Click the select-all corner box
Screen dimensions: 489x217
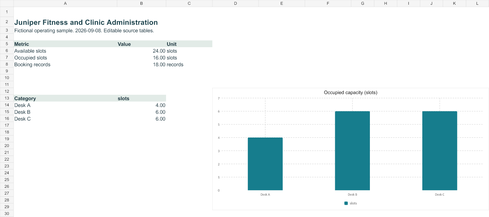point(7,3)
